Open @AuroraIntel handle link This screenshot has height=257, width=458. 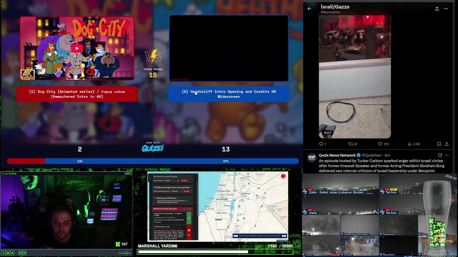point(330,12)
